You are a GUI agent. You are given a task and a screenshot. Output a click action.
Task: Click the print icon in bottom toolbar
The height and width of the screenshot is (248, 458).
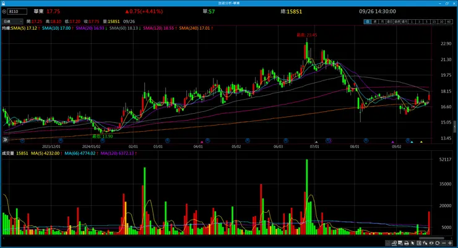pyautogui.click(x=406, y=243)
